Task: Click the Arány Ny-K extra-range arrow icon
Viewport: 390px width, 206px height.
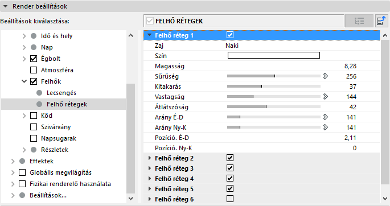Action: pyautogui.click(x=325, y=127)
